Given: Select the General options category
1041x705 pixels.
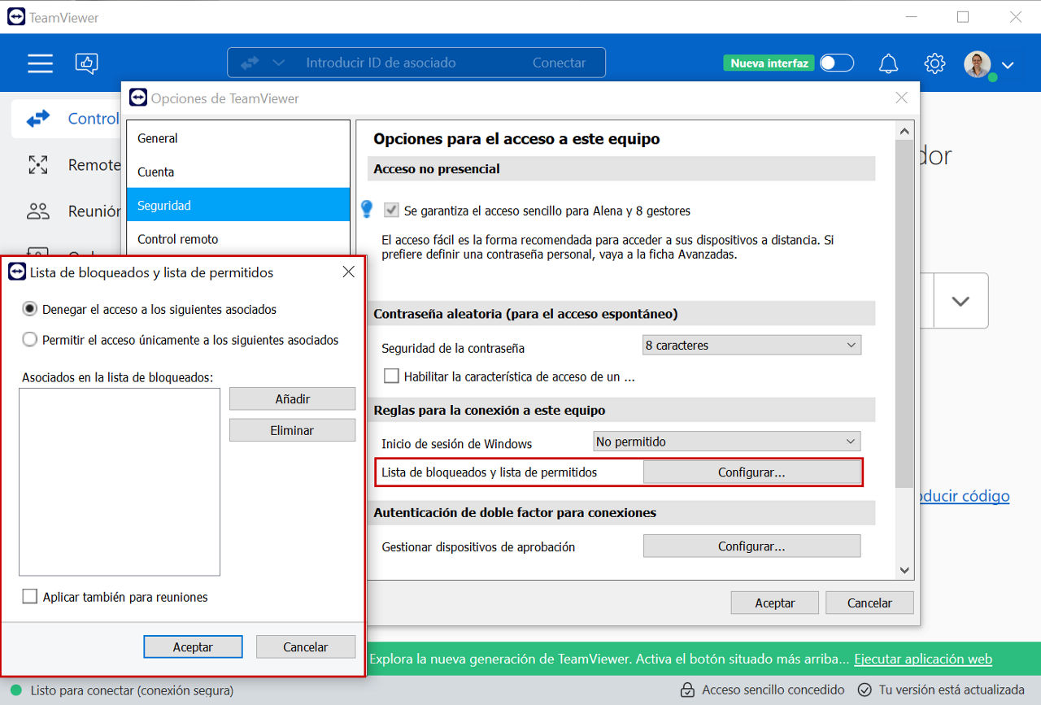Looking at the screenshot, I should (237, 138).
